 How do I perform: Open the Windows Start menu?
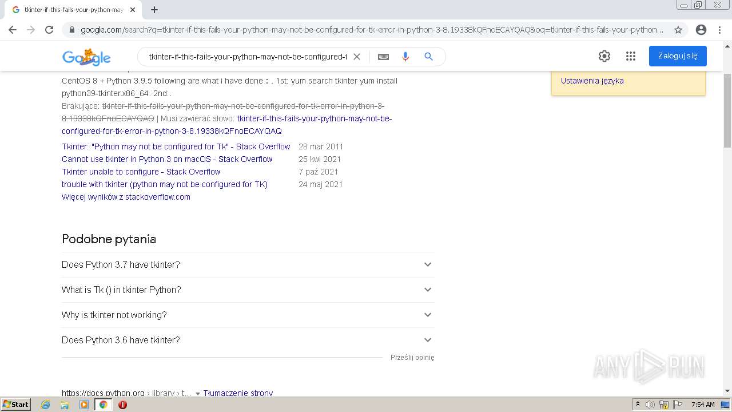pos(15,405)
